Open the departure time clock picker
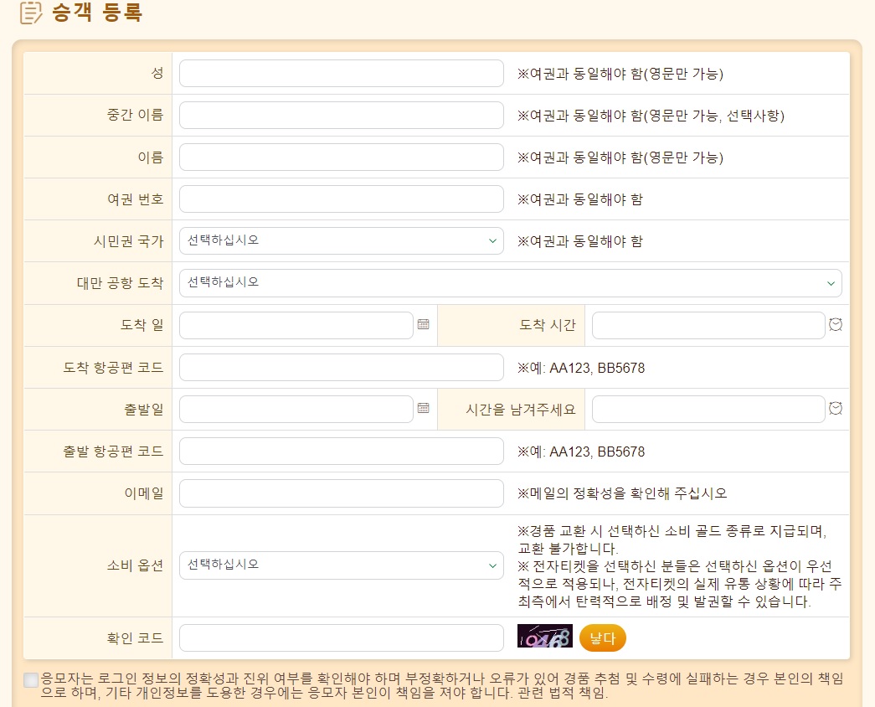 (x=835, y=409)
